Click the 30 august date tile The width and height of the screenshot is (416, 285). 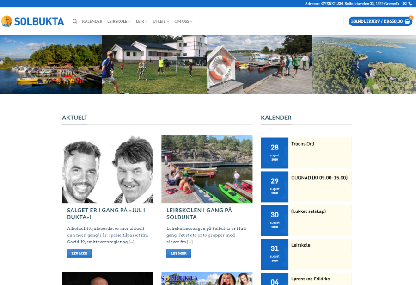[275, 220]
